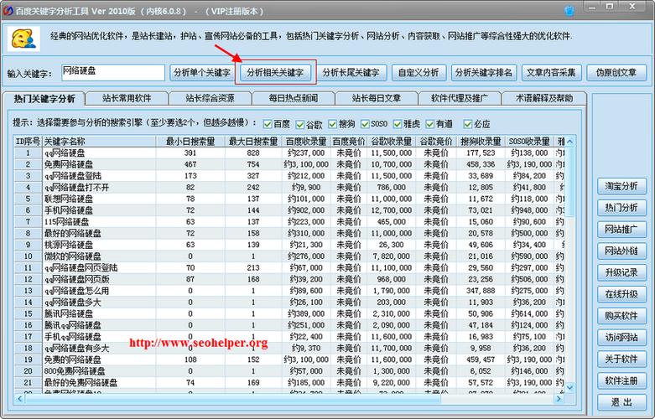The image size is (655, 419).
Task: Open the 网站外链 tool
Action: pyautogui.click(x=621, y=251)
